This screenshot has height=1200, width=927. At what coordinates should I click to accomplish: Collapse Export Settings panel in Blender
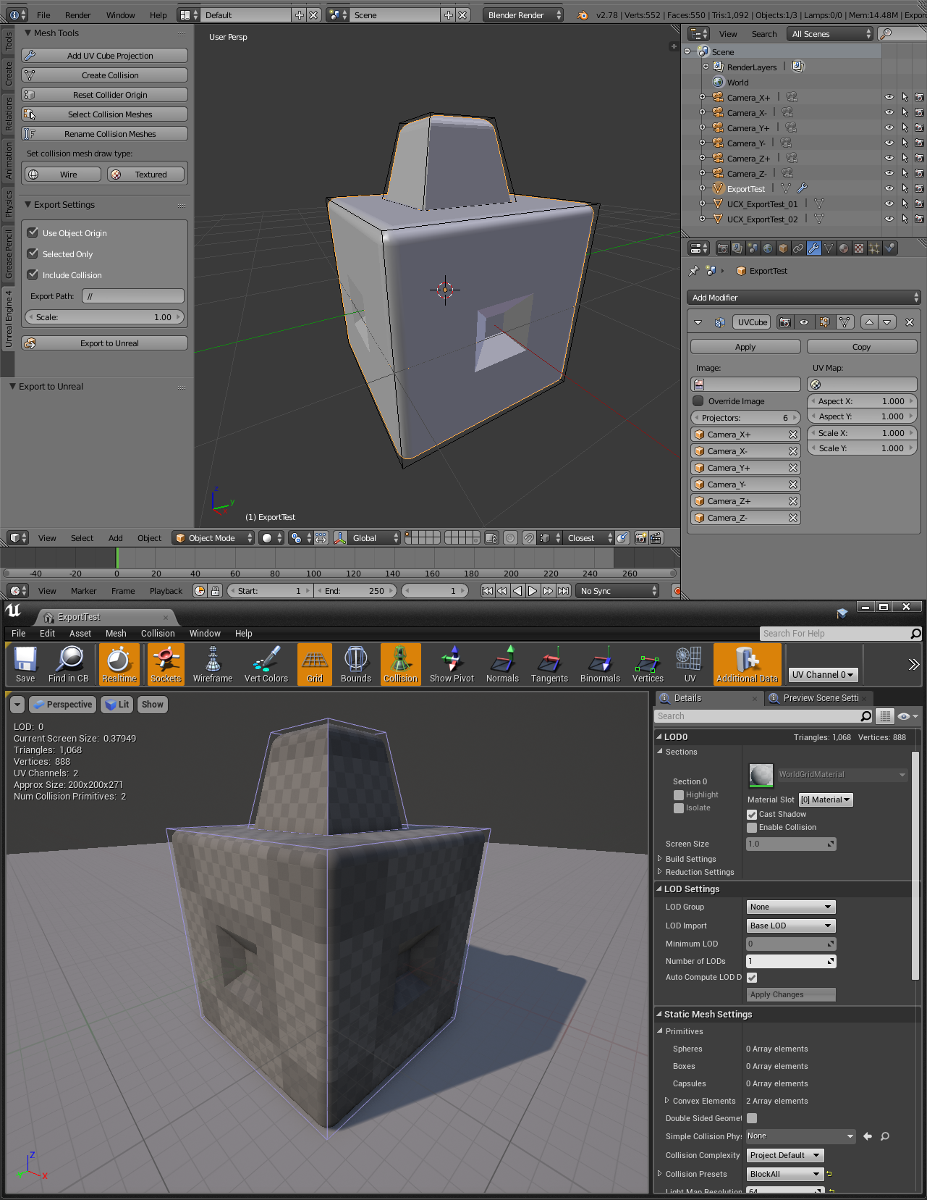(x=27, y=205)
